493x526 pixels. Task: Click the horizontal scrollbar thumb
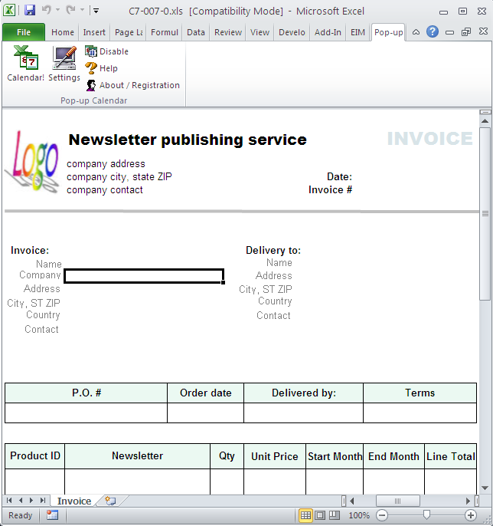point(398,501)
